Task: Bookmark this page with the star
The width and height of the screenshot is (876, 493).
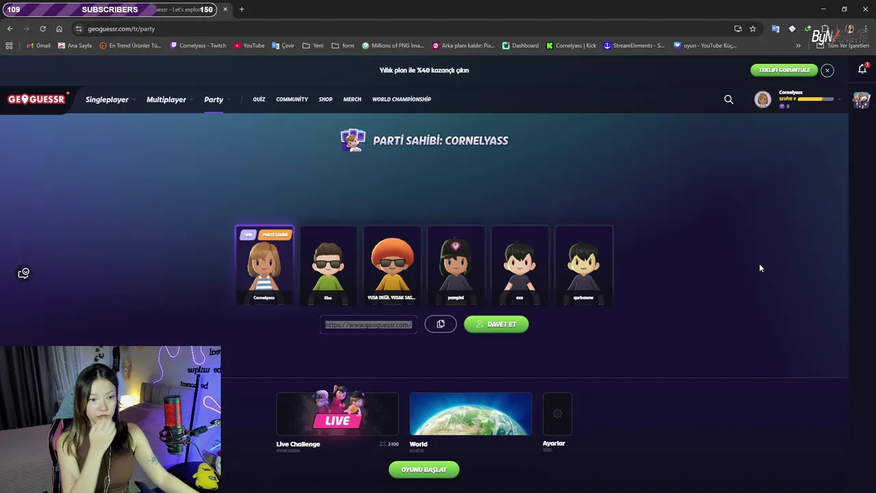Action: [753, 29]
